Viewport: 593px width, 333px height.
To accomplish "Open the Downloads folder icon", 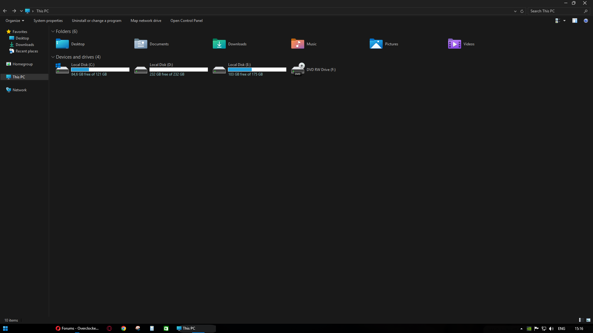I will point(219,44).
